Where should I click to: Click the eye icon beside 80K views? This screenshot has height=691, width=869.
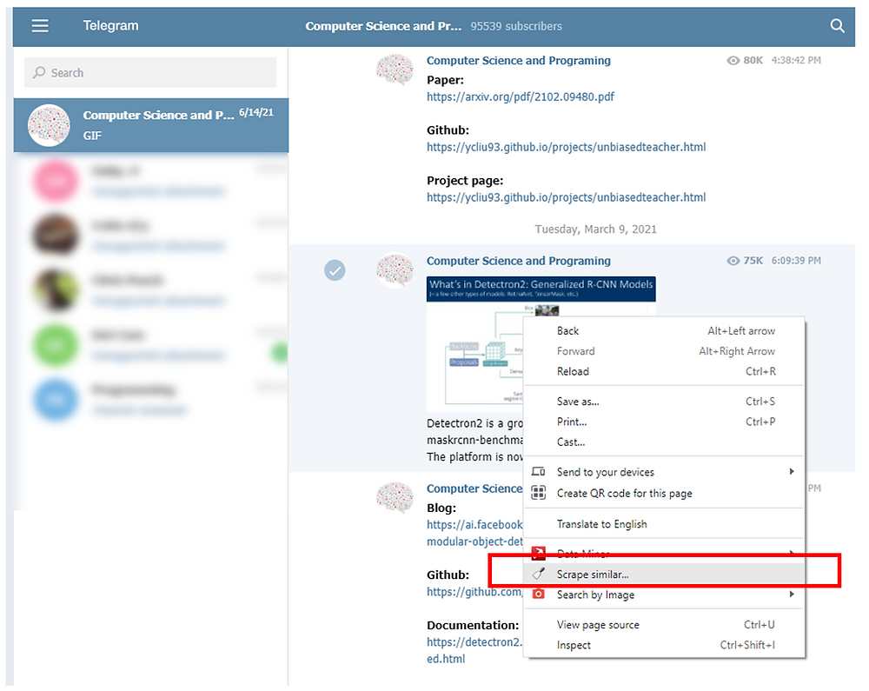pos(733,60)
